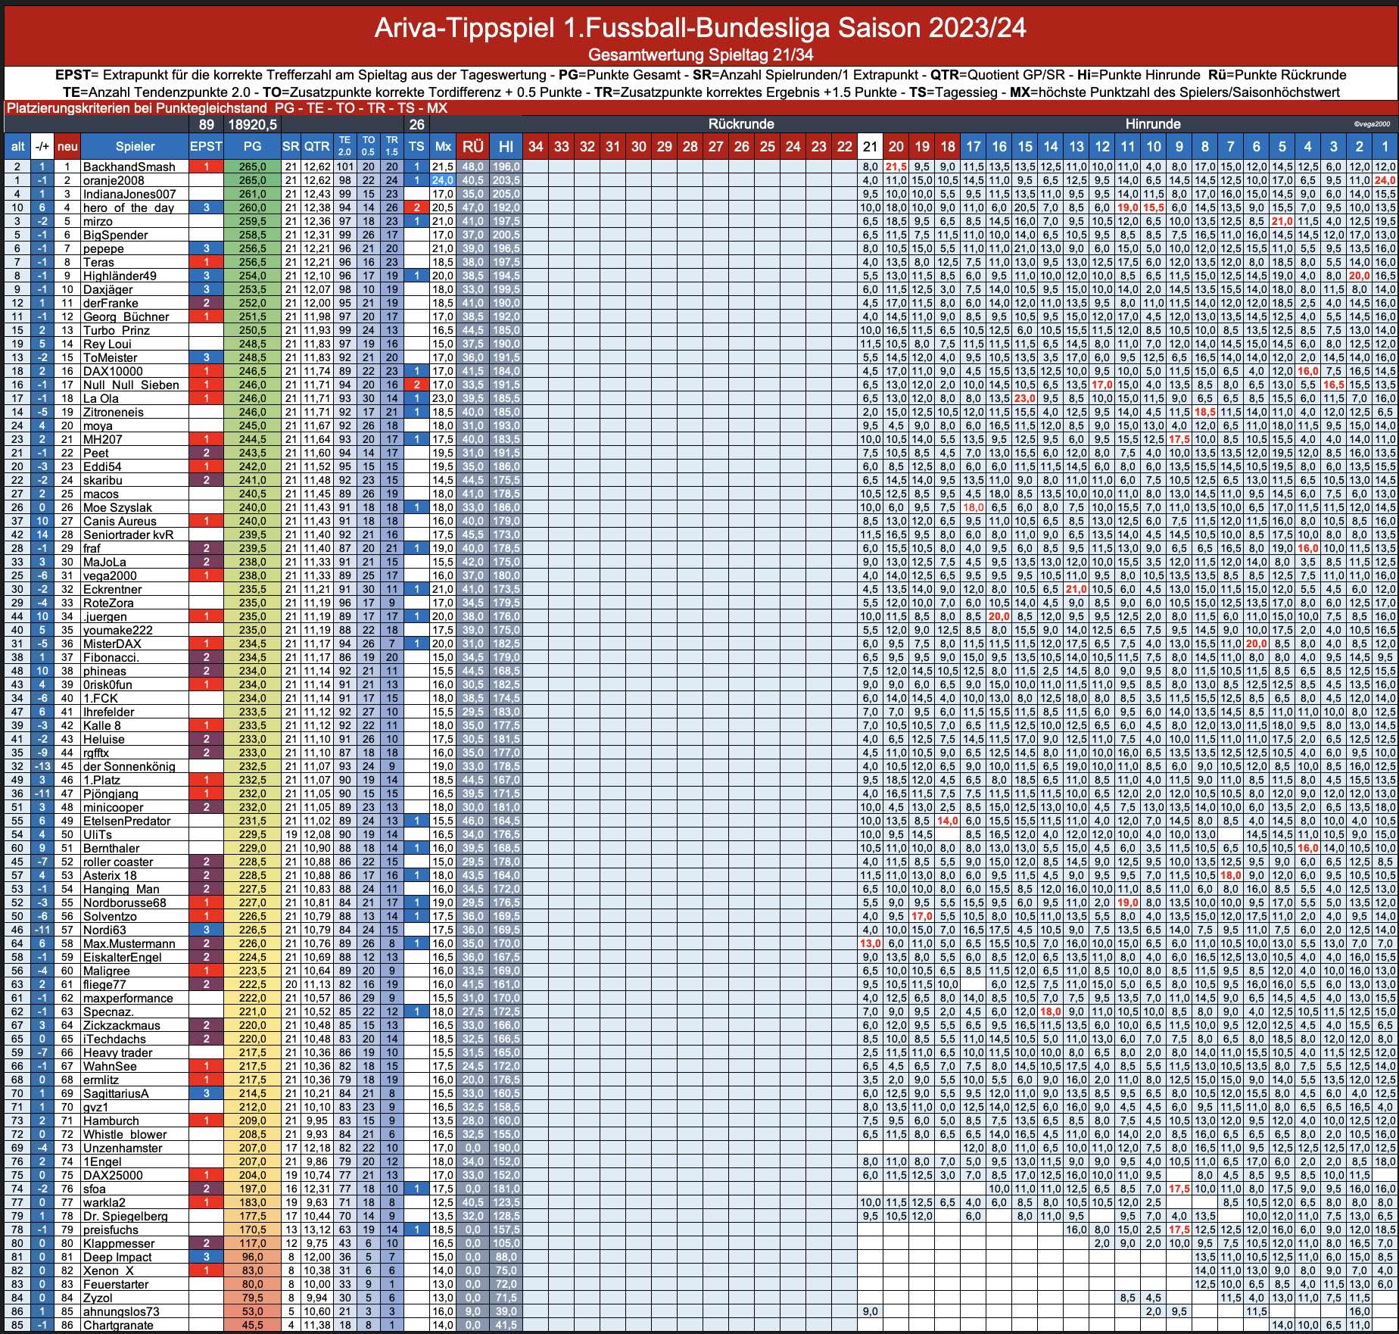Click player name 'hero_of_the_day'
This screenshot has height=1334, width=1399.
[128, 207]
